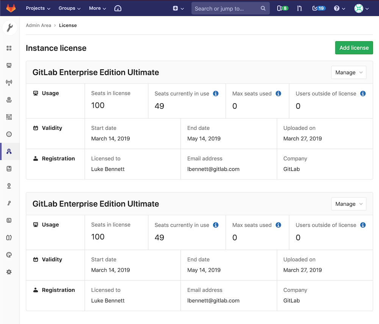Open the Projects menu in top bar

pyautogui.click(x=38, y=8)
